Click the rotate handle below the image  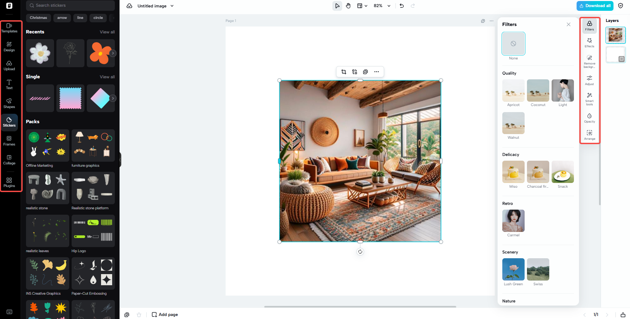point(360,252)
